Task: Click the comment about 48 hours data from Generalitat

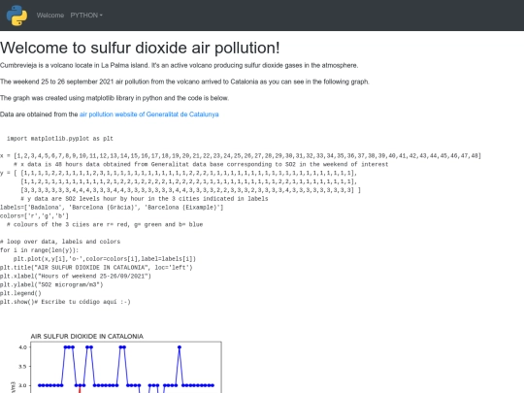Action: coord(201,164)
